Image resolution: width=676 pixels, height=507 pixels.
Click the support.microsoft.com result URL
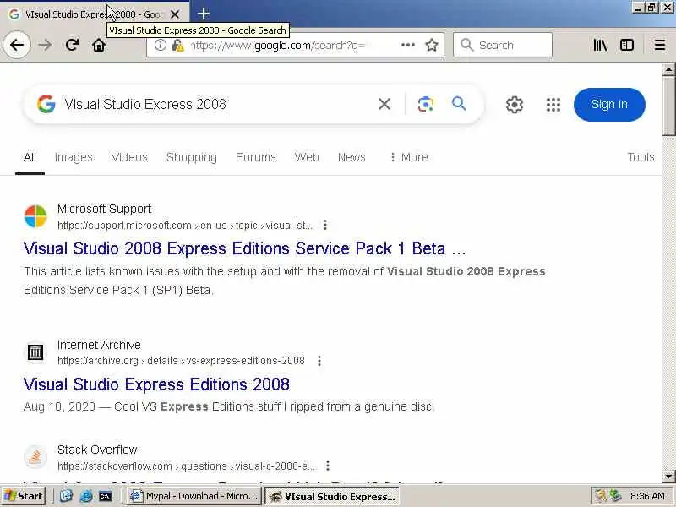tap(185, 226)
